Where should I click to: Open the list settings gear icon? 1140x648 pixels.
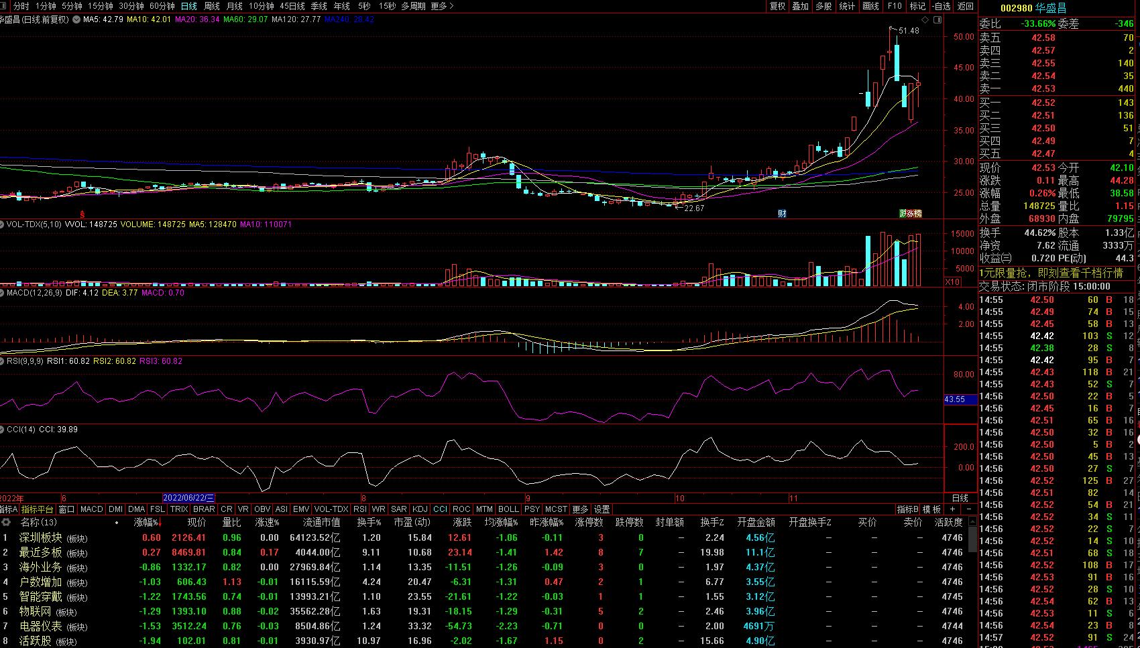tap(6, 522)
